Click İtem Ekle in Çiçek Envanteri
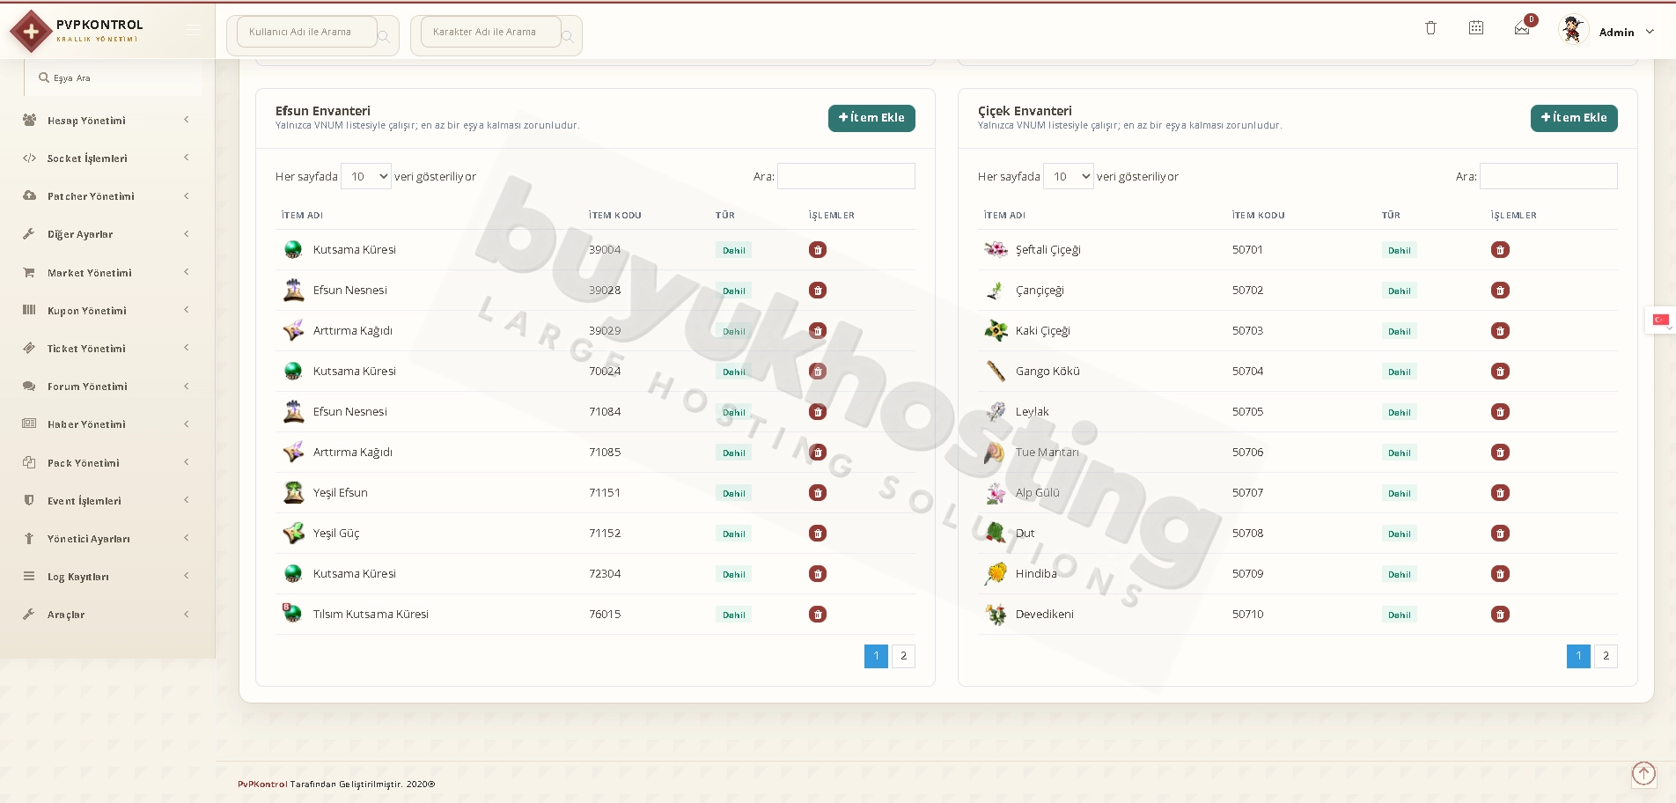The height and width of the screenshot is (803, 1676). click(x=1574, y=118)
